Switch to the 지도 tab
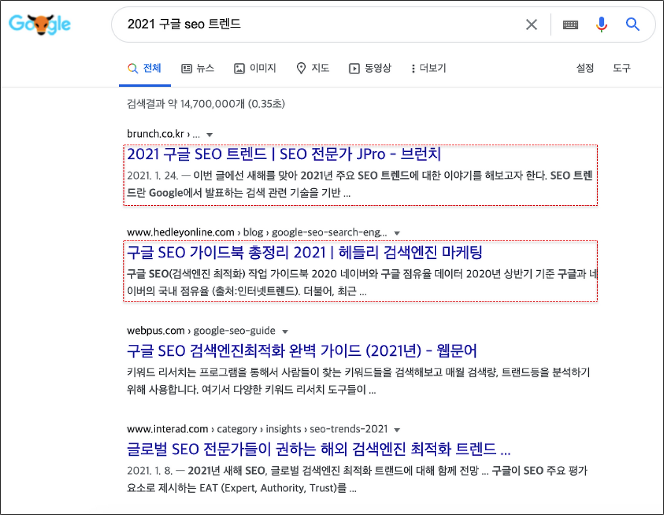 point(313,68)
